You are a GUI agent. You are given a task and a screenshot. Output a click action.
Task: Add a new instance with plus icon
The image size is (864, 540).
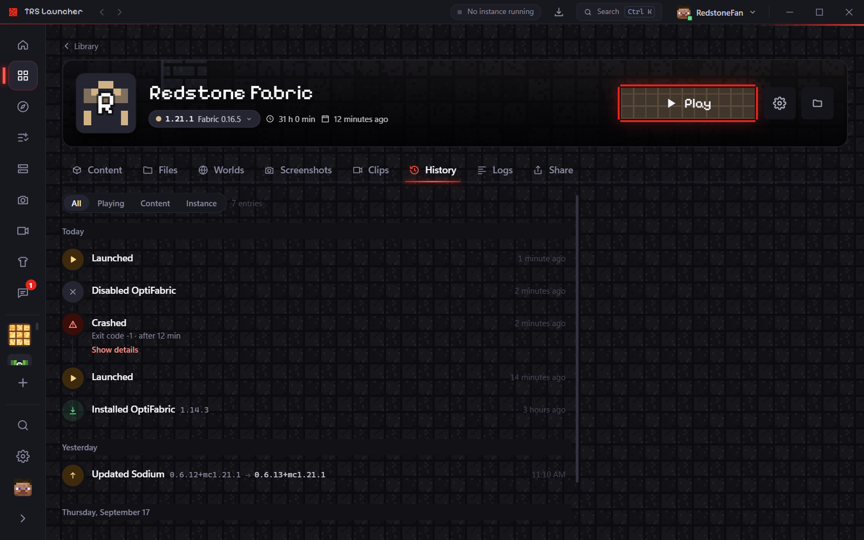23,383
